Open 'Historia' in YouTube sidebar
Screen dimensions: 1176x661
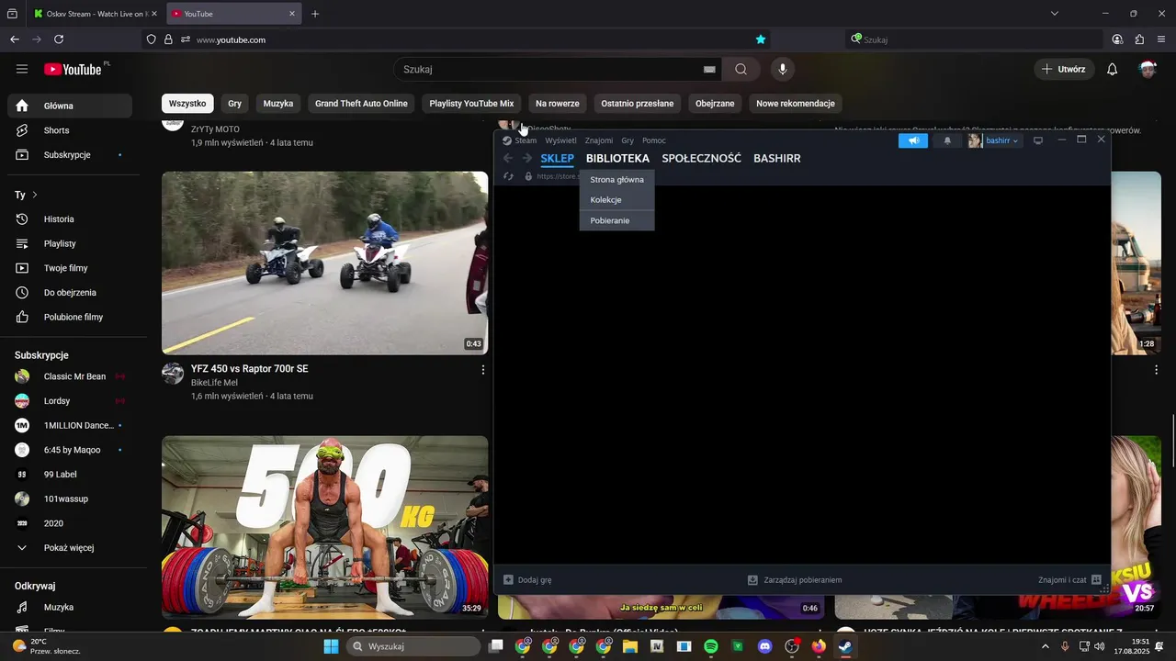pos(70,219)
